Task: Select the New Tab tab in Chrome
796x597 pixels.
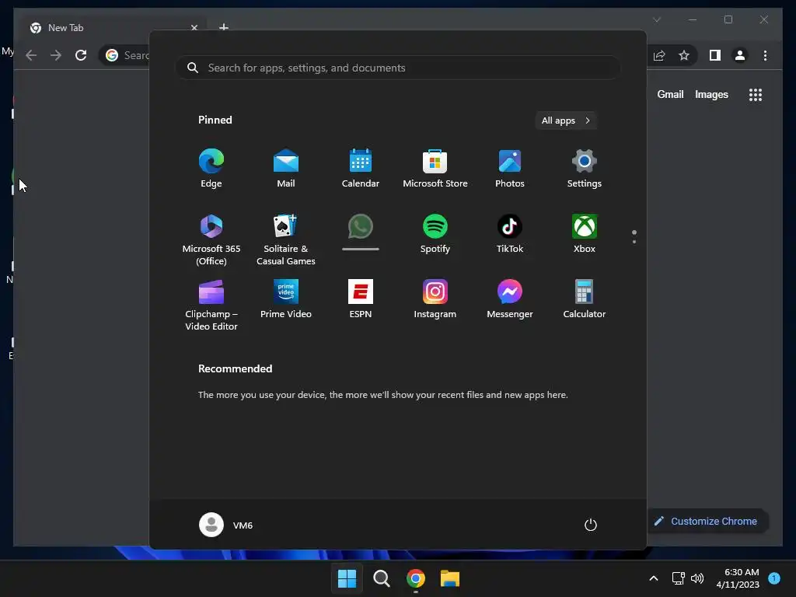Action: pyautogui.click(x=112, y=27)
